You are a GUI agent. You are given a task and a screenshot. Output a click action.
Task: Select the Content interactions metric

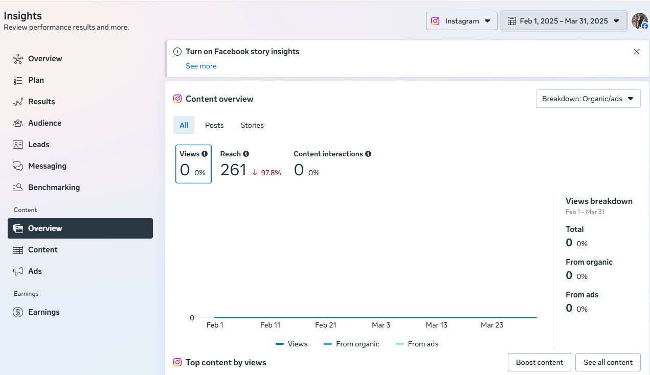click(x=332, y=164)
